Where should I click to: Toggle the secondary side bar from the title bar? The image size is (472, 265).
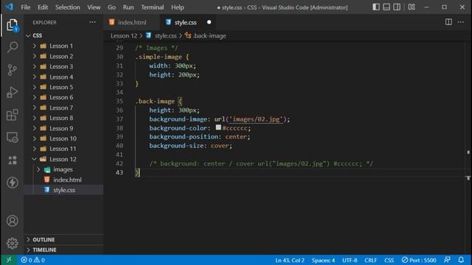pyautogui.click(x=397, y=7)
